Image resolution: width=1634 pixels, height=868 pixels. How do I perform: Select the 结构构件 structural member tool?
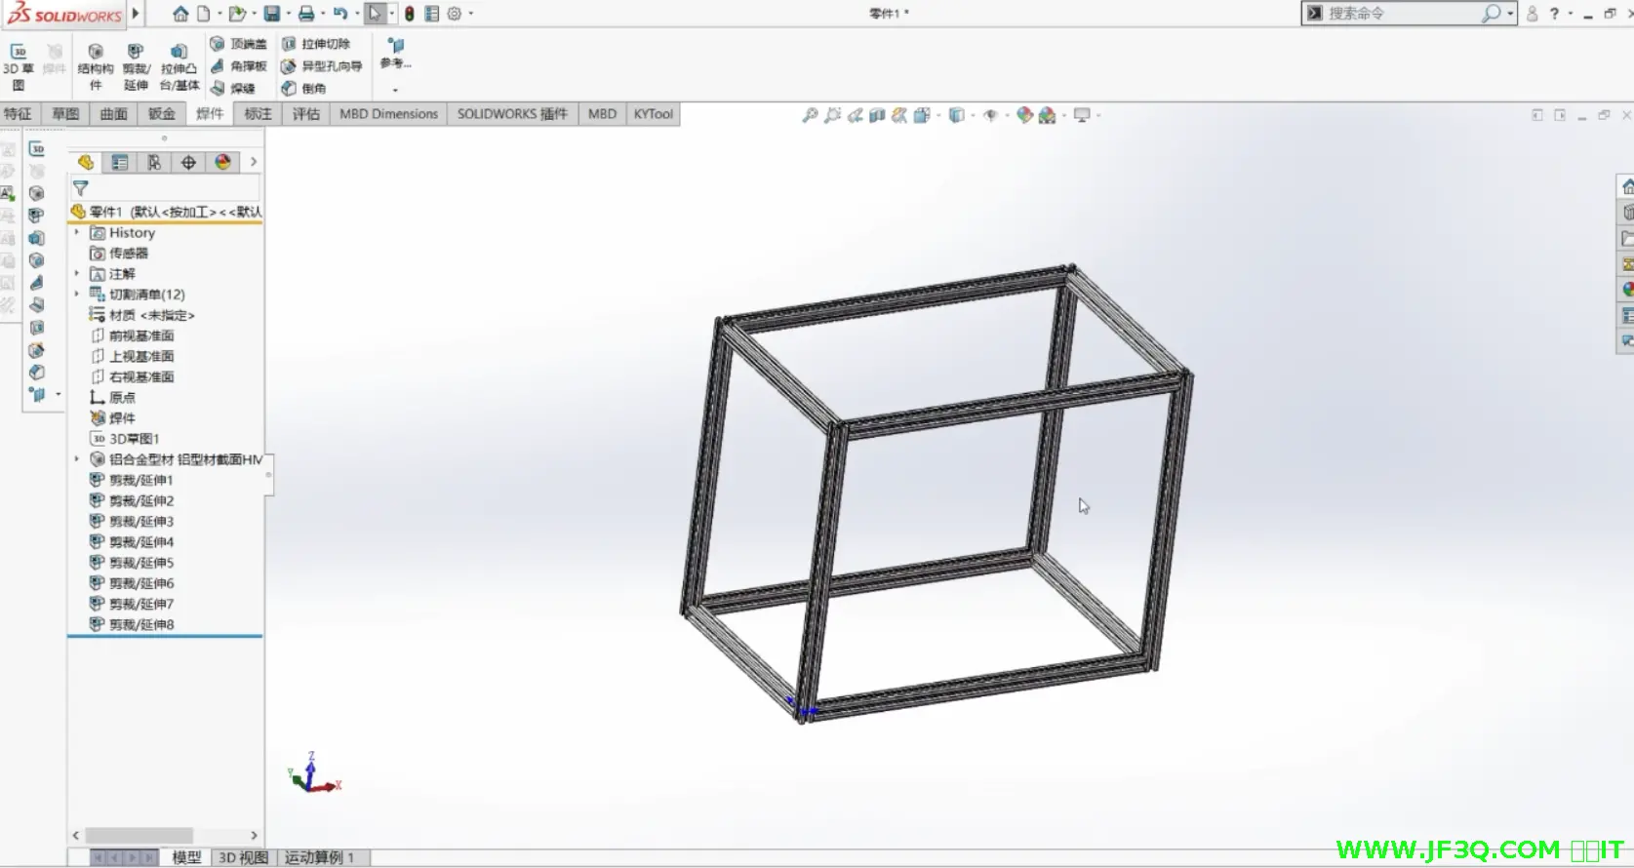pyautogui.click(x=96, y=66)
